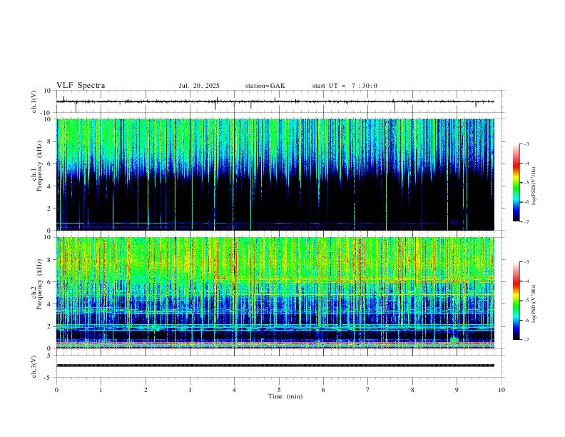Click time axis tick label '6'
The width and height of the screenshot is (565, 437).
click(x=323, y=390)
